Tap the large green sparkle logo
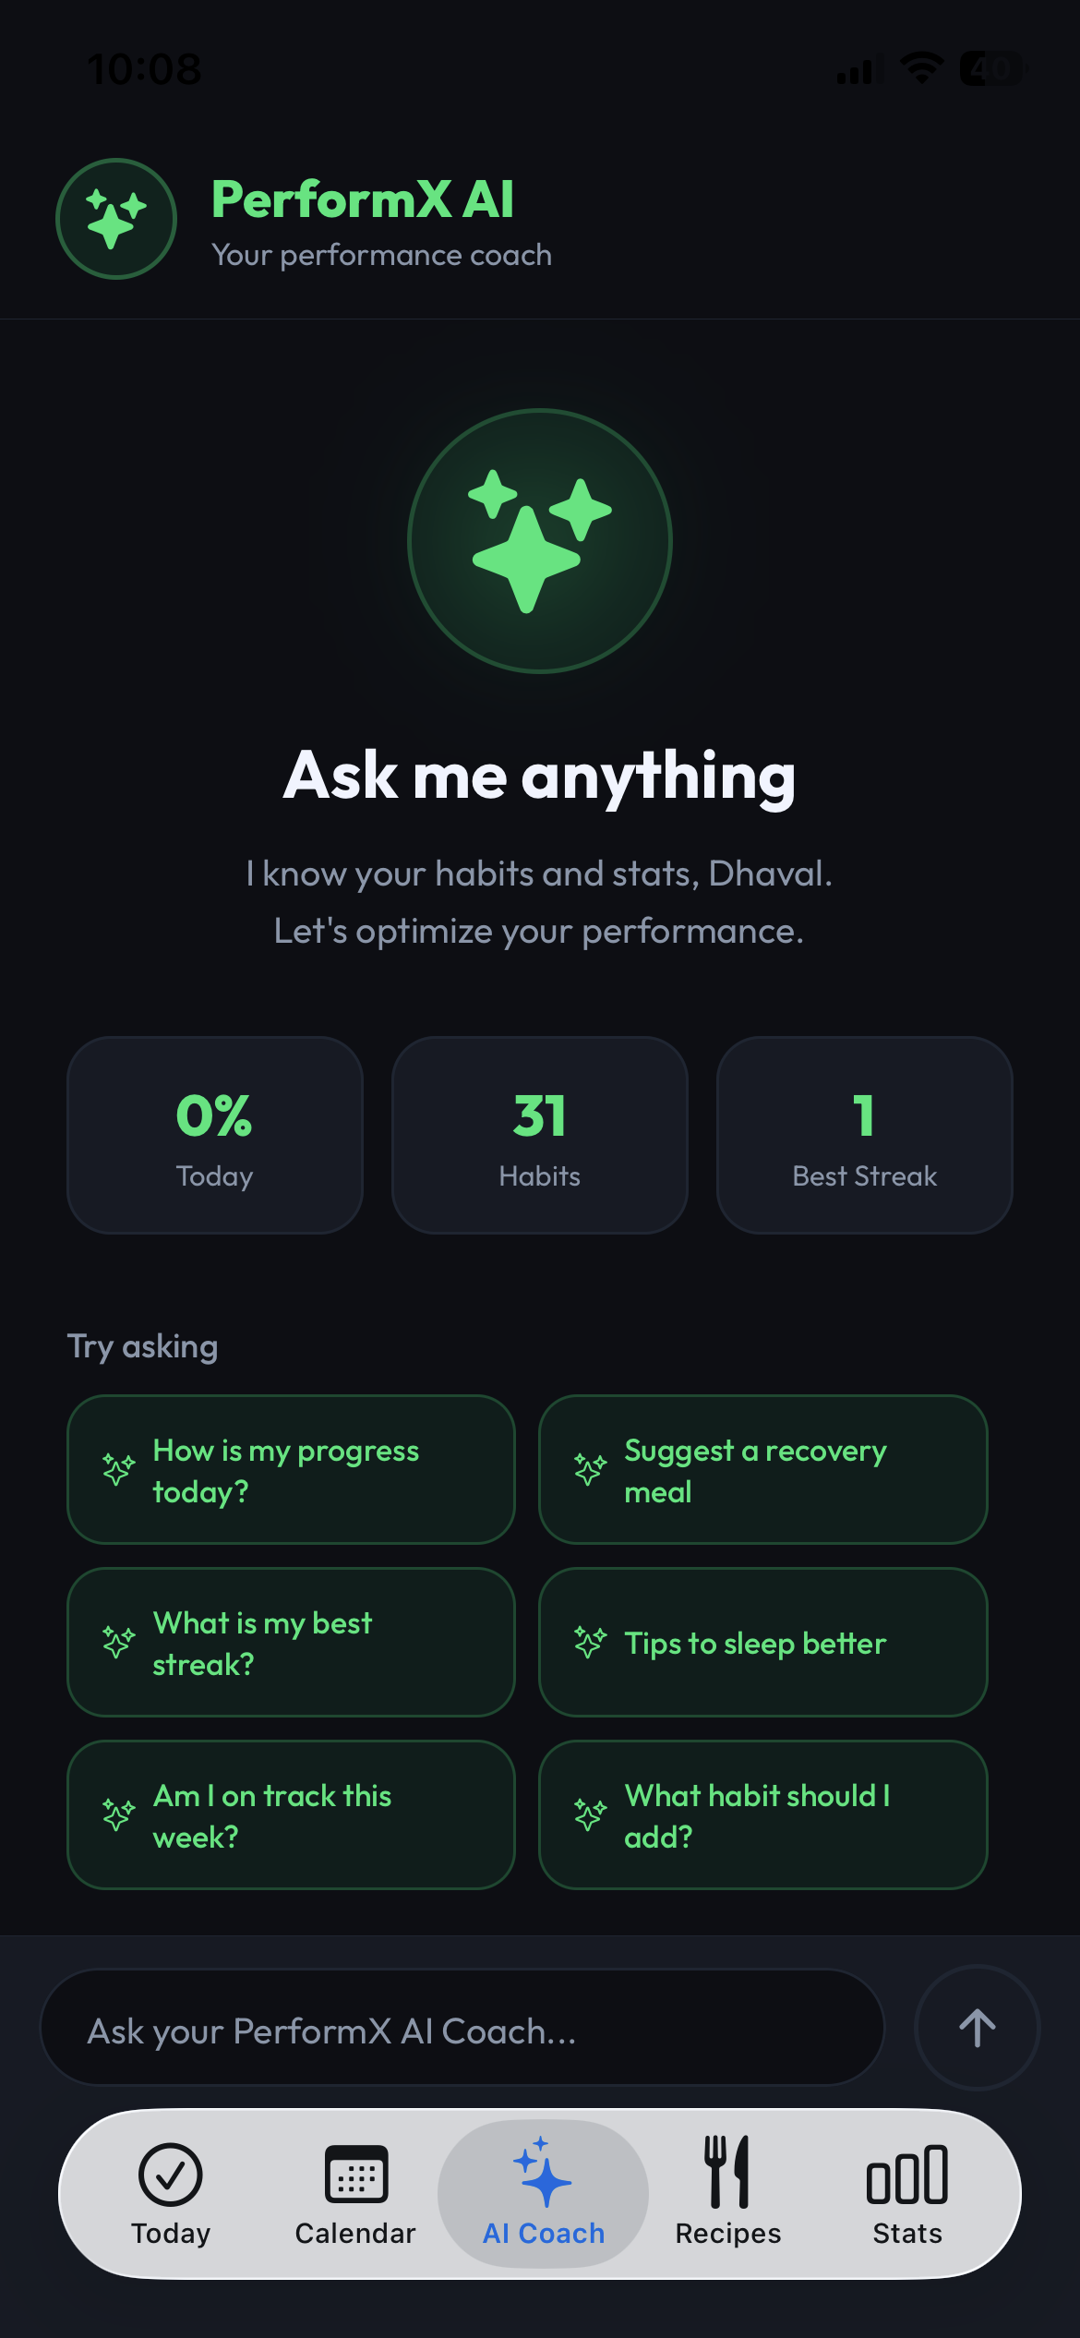 [x=540, y=541]
